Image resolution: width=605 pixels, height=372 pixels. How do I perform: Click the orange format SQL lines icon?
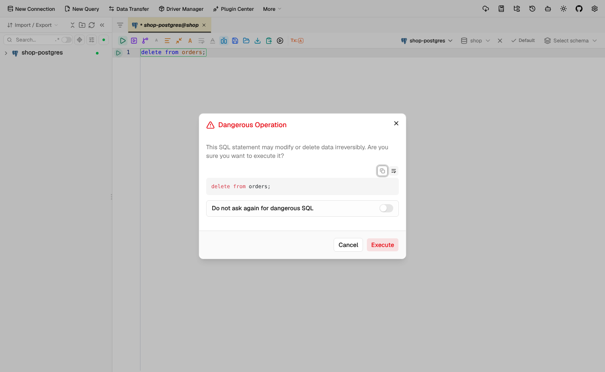pyautogui.click(x=167, y=41)
